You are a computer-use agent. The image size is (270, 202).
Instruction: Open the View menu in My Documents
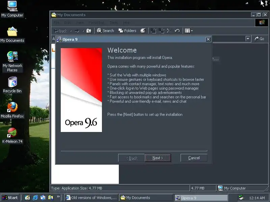[x=80, y=23]
